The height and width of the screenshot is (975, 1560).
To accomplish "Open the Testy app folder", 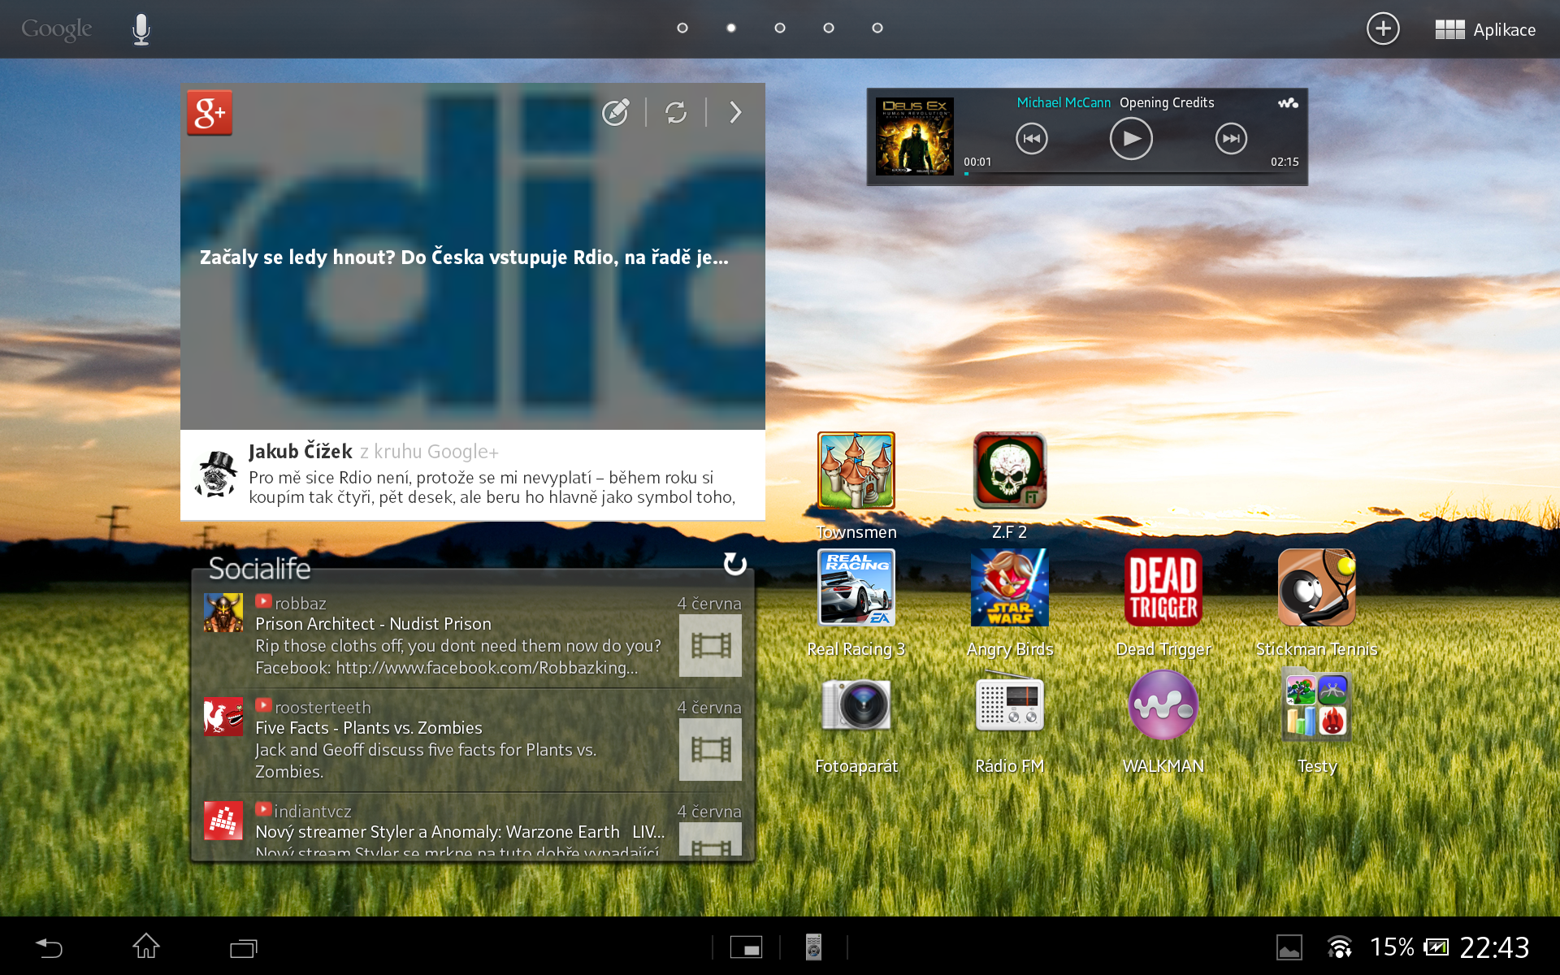I will (1315, 704).
